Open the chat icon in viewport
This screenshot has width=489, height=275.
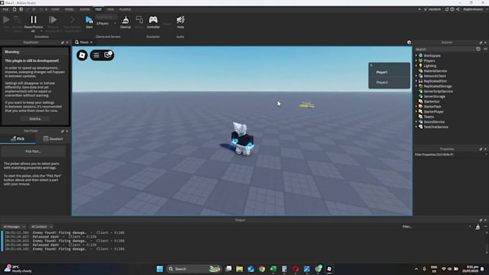[108, 55]
